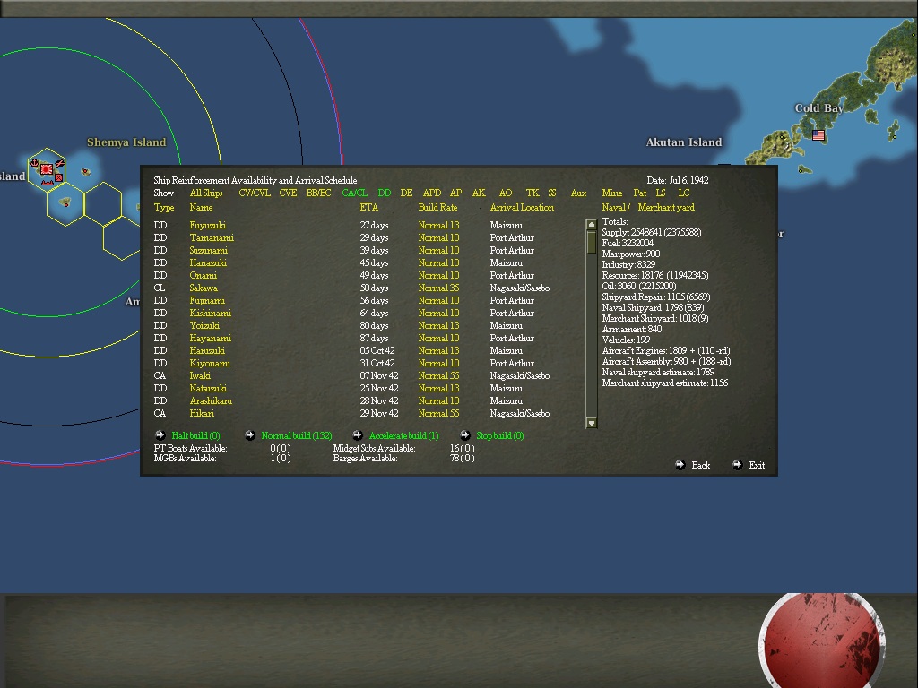Filter list to Pat ships
The image size is (918, 688).
click(x=640, y=193)
